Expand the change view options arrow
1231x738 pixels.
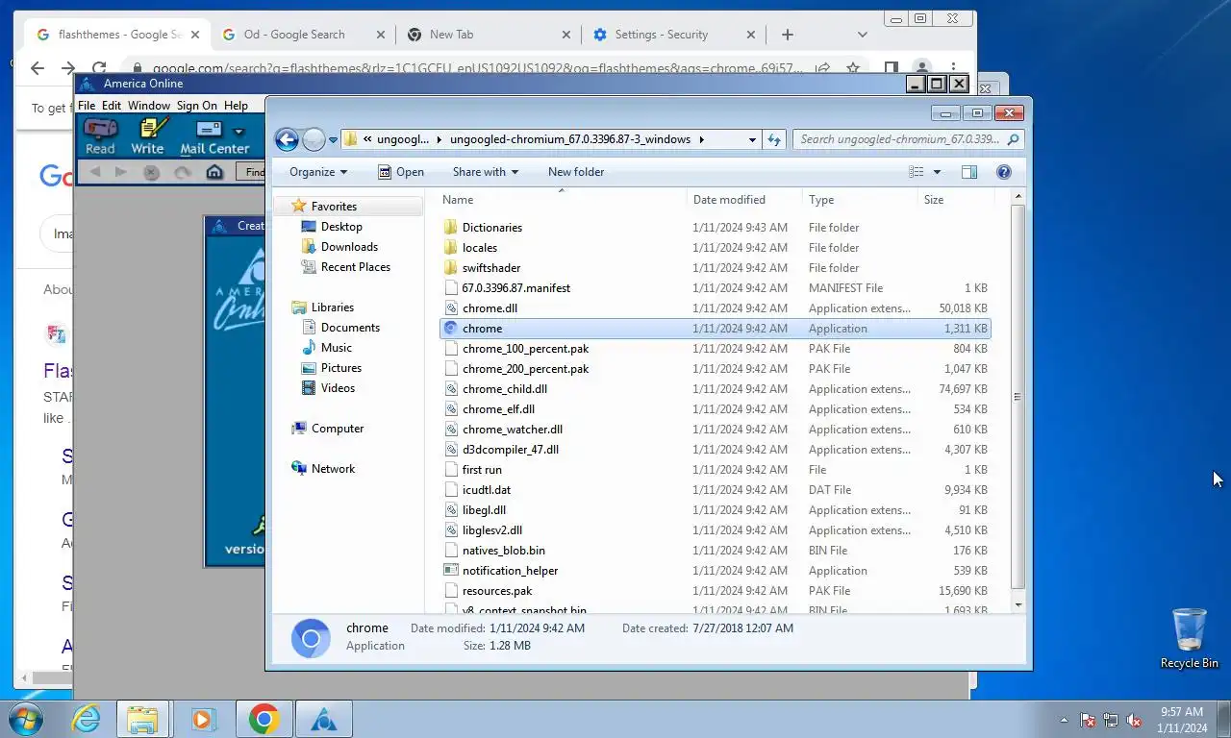coord(938,172)
